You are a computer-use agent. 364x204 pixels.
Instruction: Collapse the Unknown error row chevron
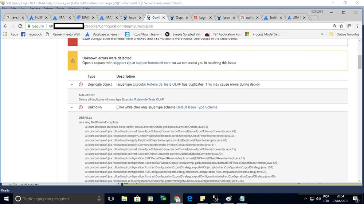pyautogui.click(x=72, y=107)
